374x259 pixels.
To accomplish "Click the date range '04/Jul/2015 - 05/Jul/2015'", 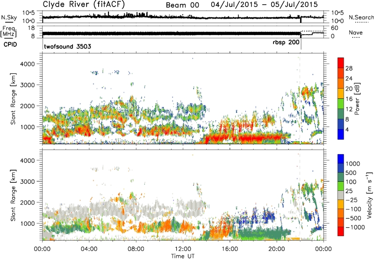I will [x=264, y=5].
